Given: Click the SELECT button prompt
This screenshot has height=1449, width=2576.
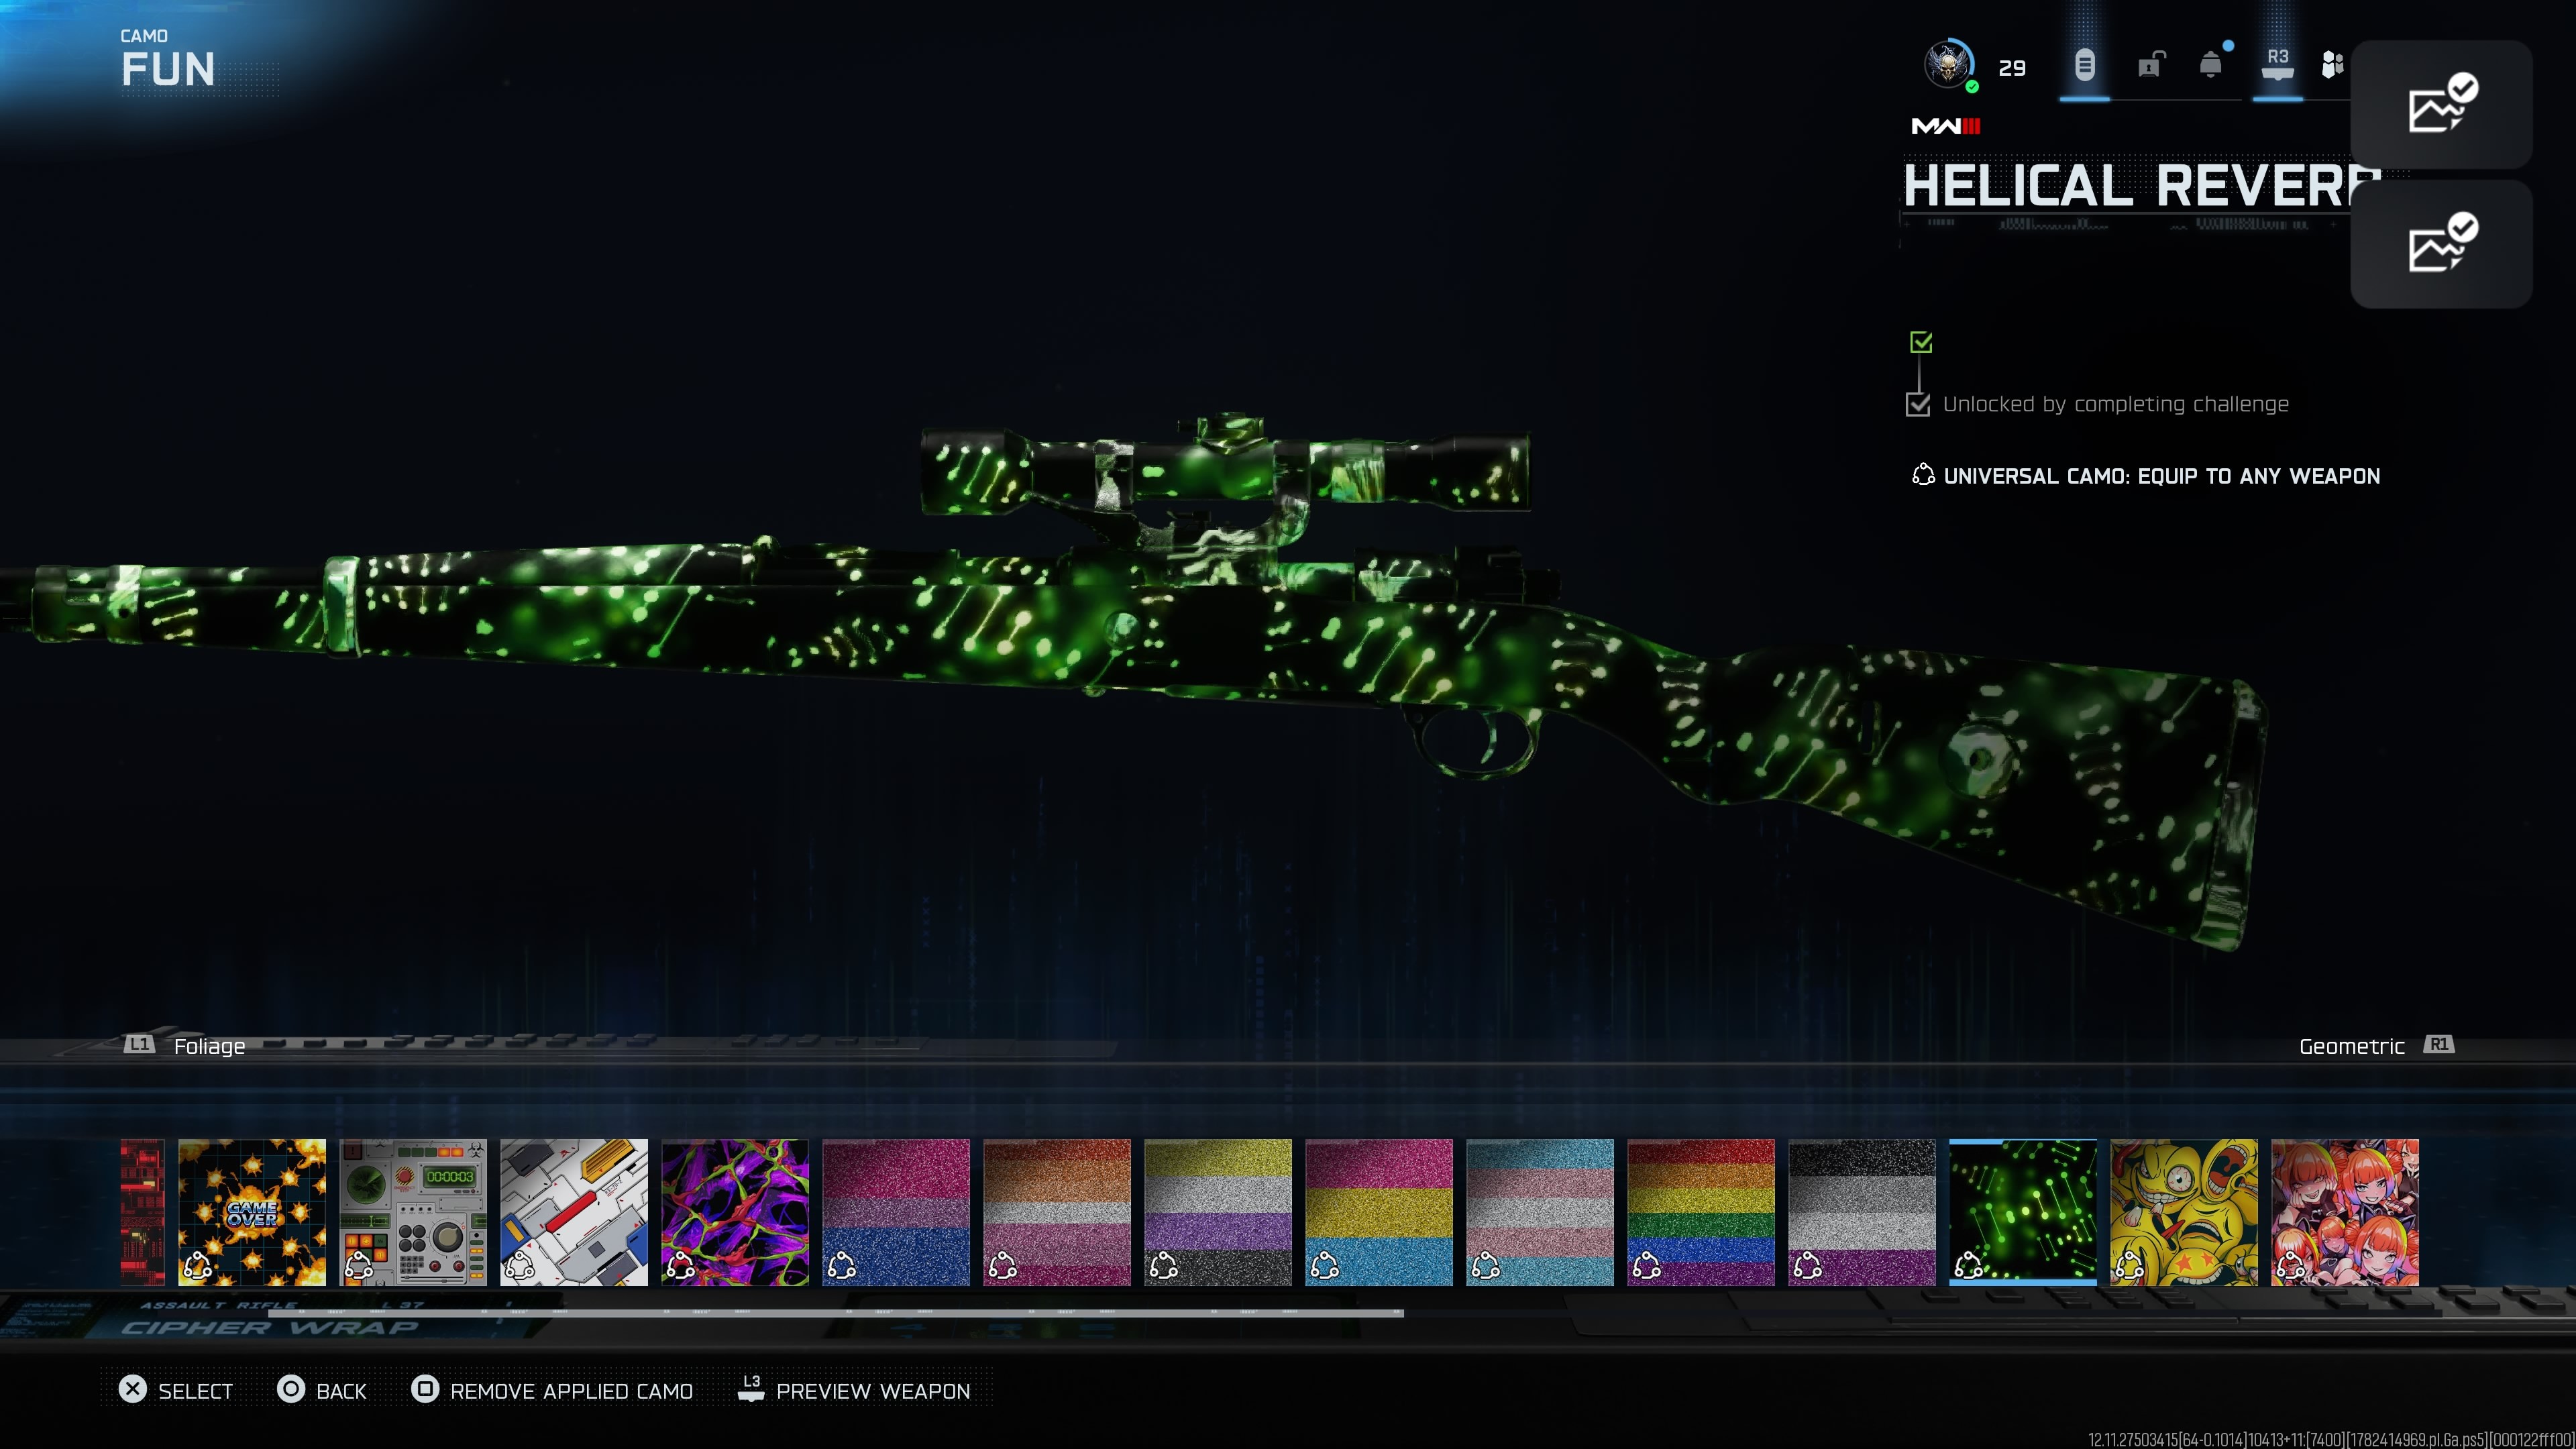Looking at the screenshot, I should 176,1390.
